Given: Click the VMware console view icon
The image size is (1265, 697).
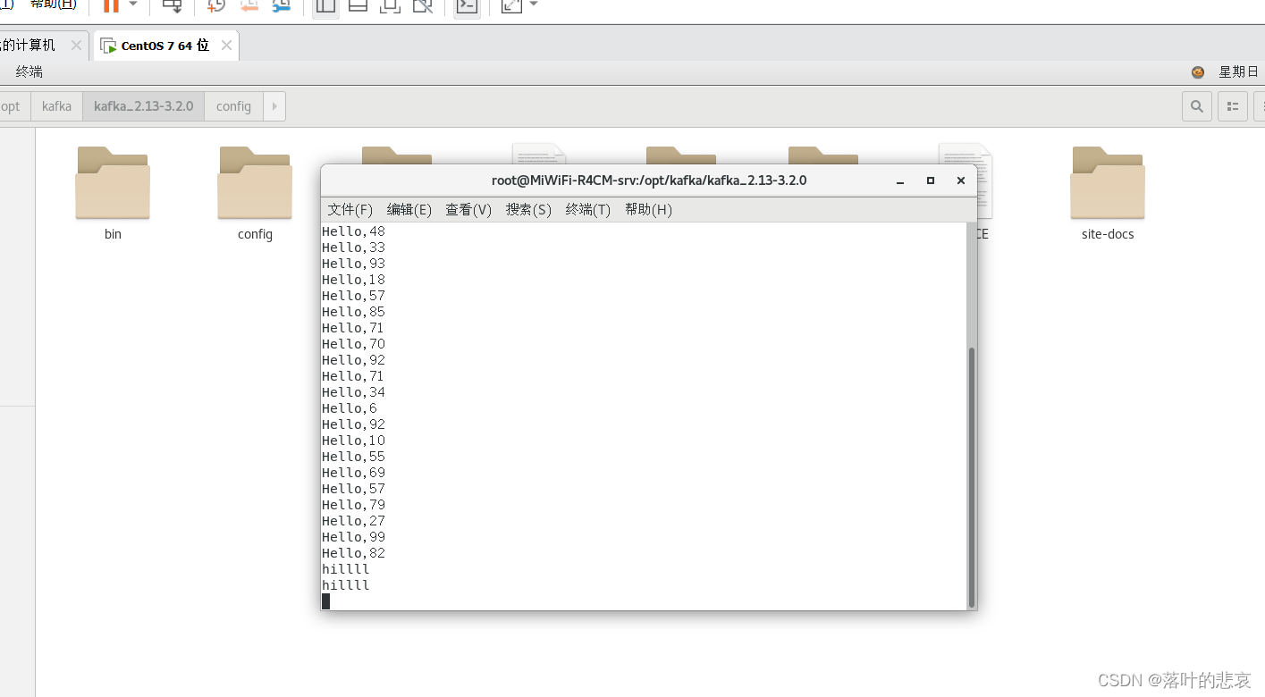Looking at the screenshot, I should [x=466, y=5].
